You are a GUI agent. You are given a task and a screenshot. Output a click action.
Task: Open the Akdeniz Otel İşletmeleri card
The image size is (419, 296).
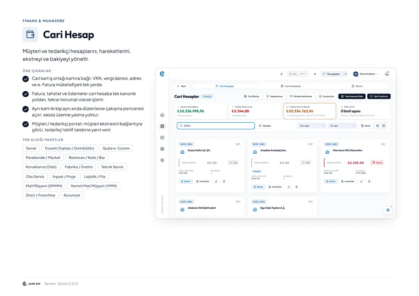pyautogui.click(x=210, y=206)
